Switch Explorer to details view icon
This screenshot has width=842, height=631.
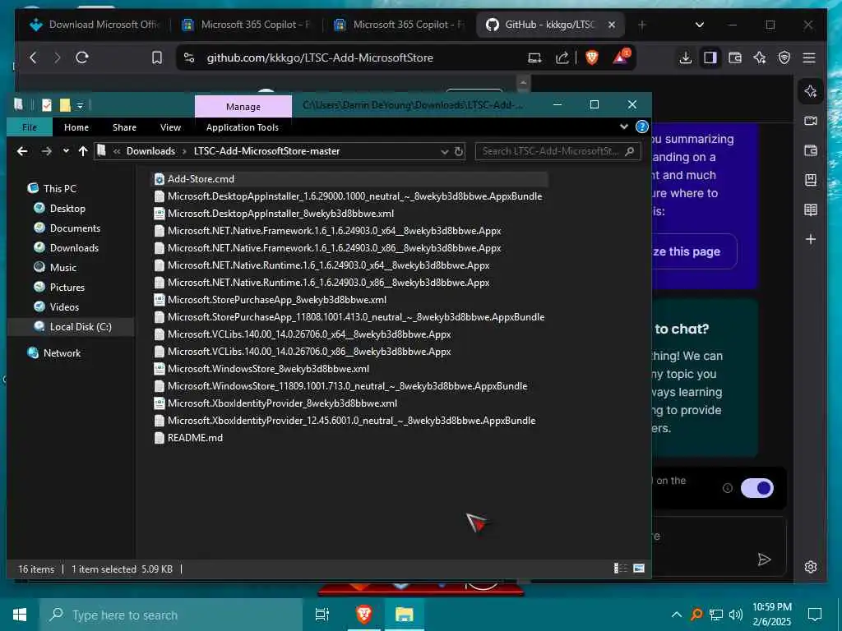[621, 569]
